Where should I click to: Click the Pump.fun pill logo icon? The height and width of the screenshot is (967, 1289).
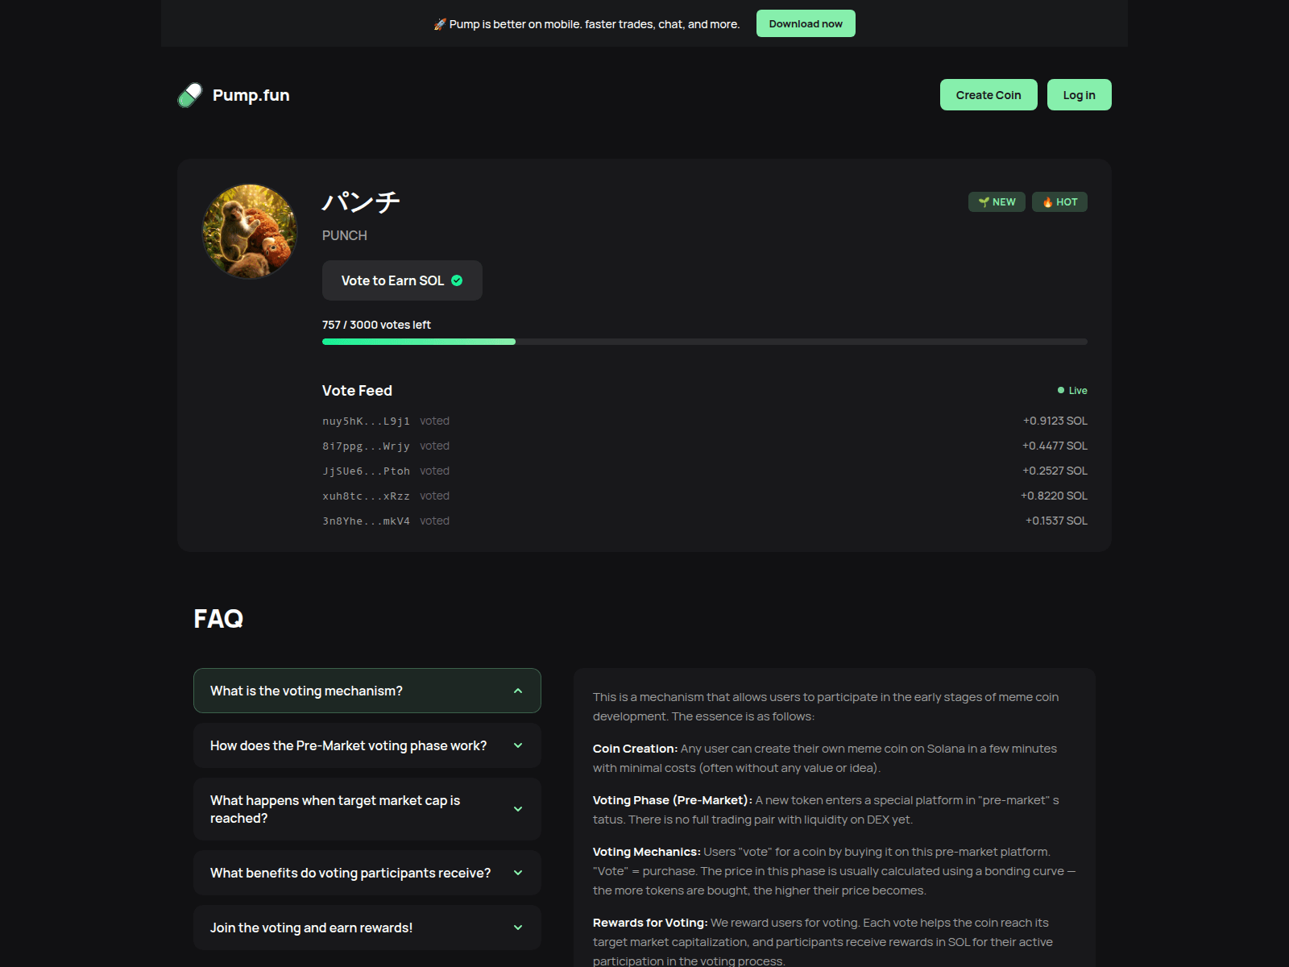pos(190,95)
